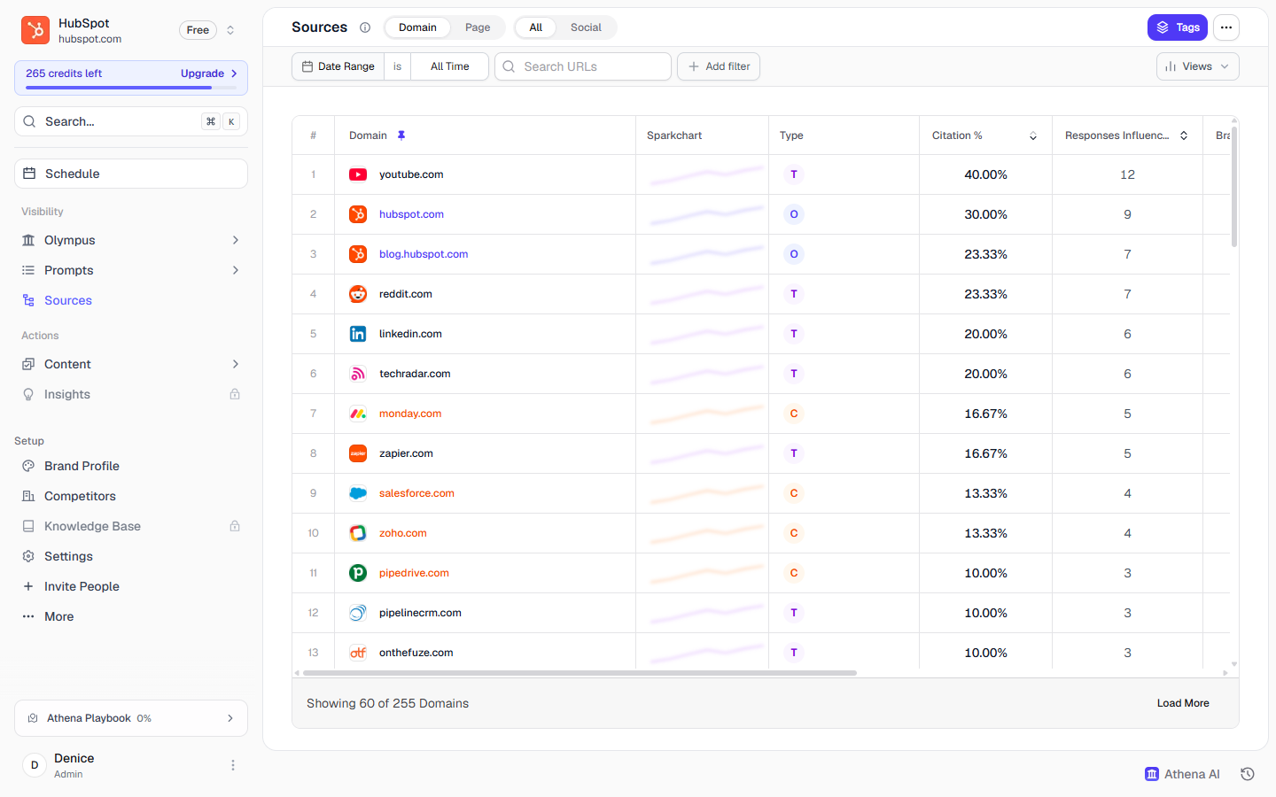This screenshot has width=1276, height=797.
Task: Click the Insights lightbulb icon
Action: coord(28,394)
